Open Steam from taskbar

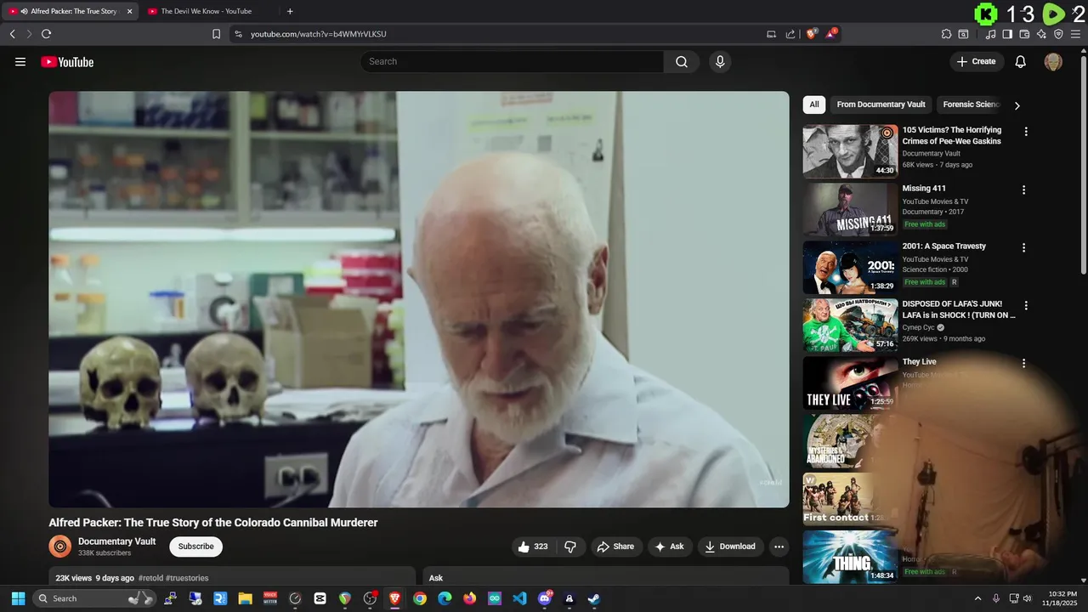[593, 598]
